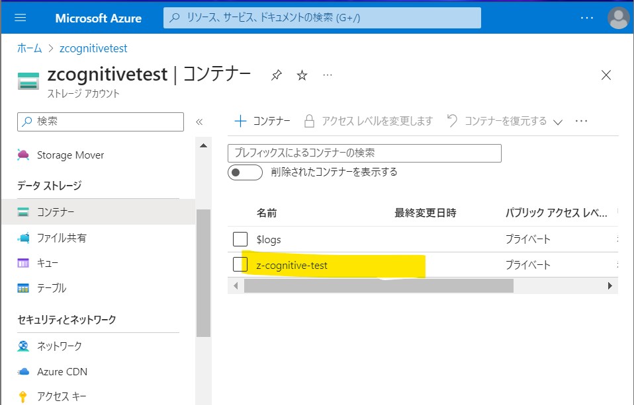Viewport: 634px width, 405px height.
Task: Click the Storage Mover cloud icon
Action: pos(23,155)
